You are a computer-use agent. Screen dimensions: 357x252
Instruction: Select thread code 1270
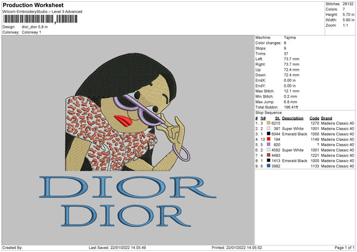coord(315,123)
